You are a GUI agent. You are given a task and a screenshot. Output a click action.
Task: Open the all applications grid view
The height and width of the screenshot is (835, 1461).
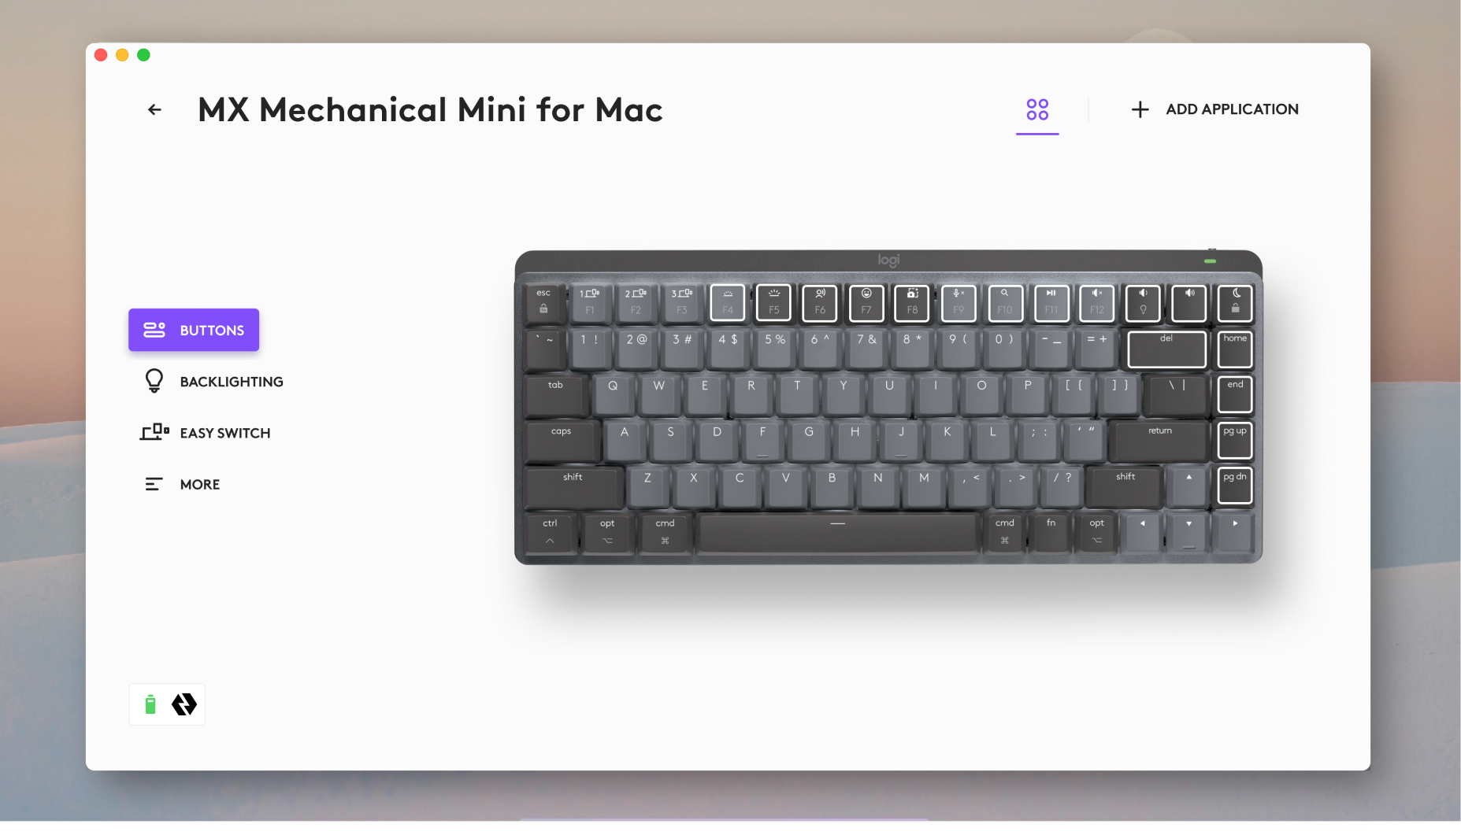1037,110
